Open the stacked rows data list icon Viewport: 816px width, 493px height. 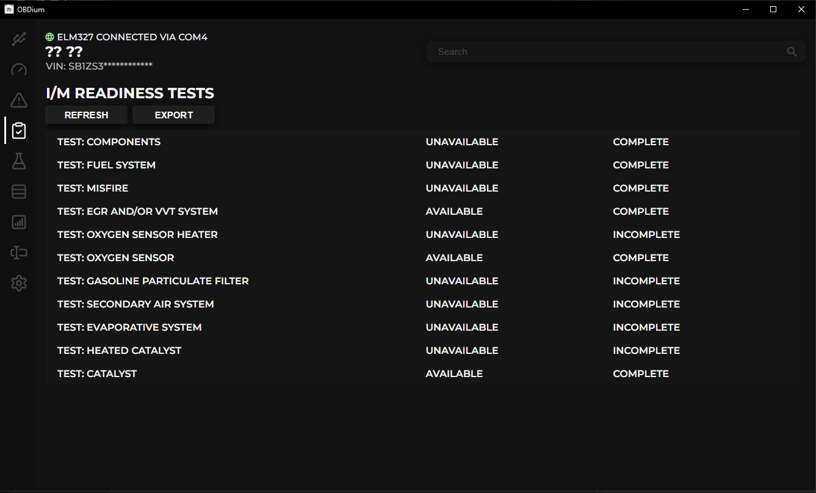pyautogui.click(x=19, y=192)
